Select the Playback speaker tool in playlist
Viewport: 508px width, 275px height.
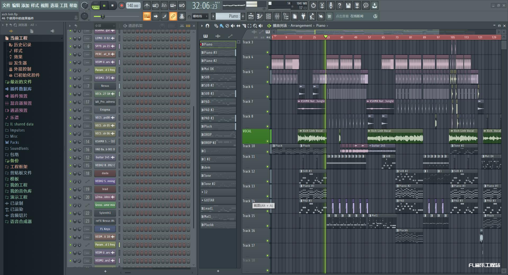point(261,26)
